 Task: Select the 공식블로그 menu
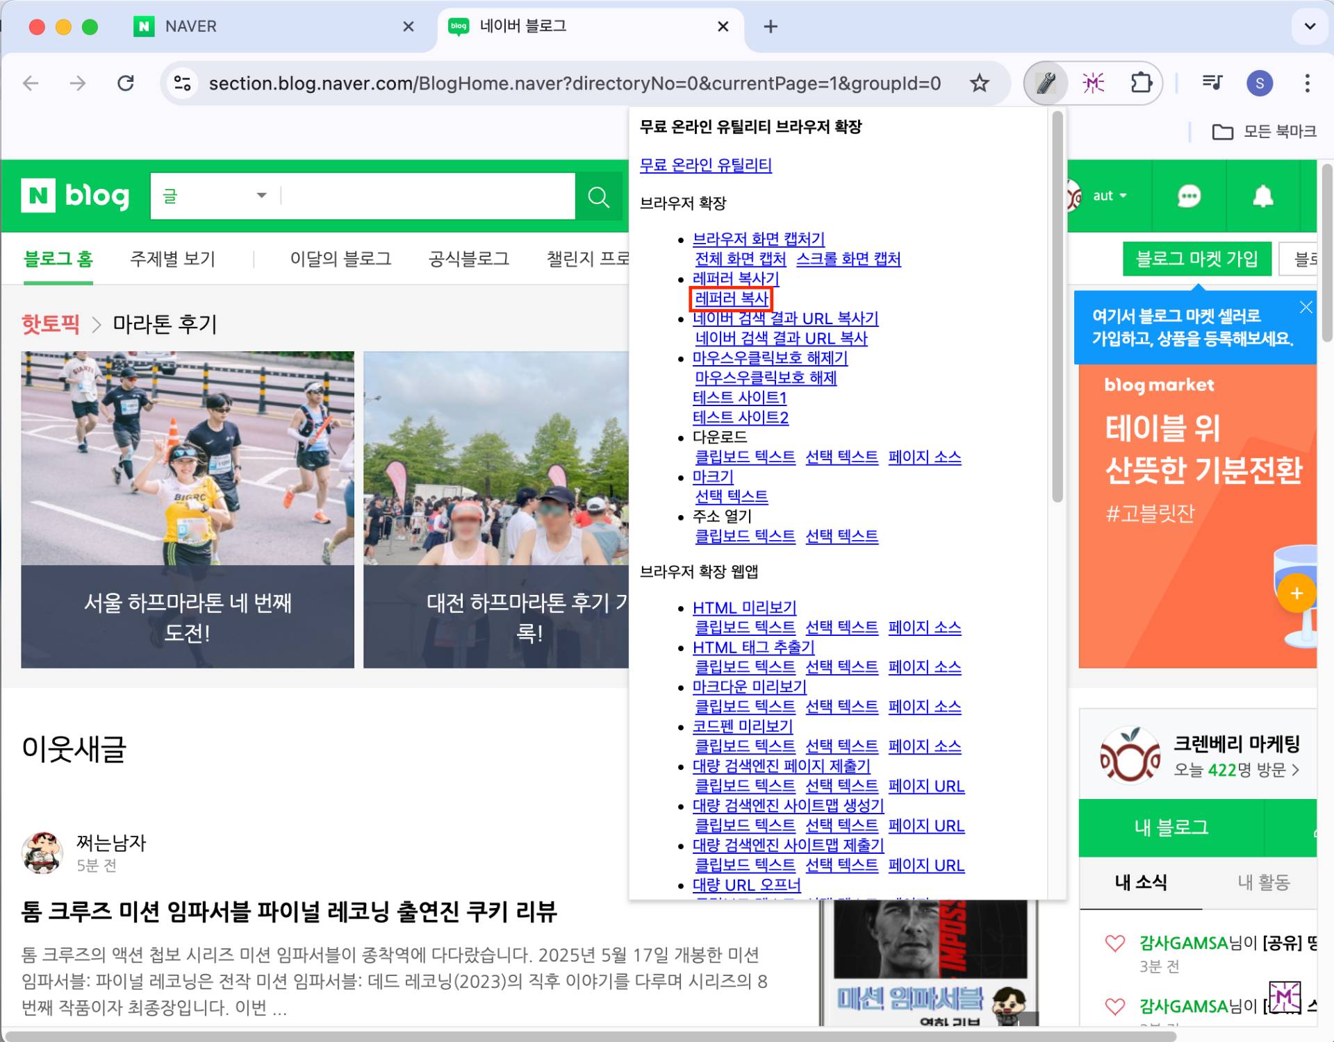[x=469, y=259]
